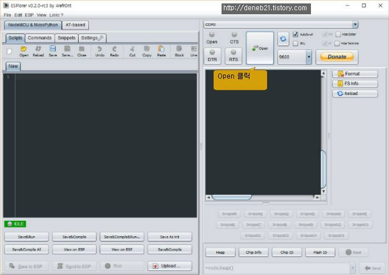Image resolution: width=389 pixels, height=275 pixels.
Task: Switch to the Commands tab
Action: pyautogui.click(x=40, y=38)
